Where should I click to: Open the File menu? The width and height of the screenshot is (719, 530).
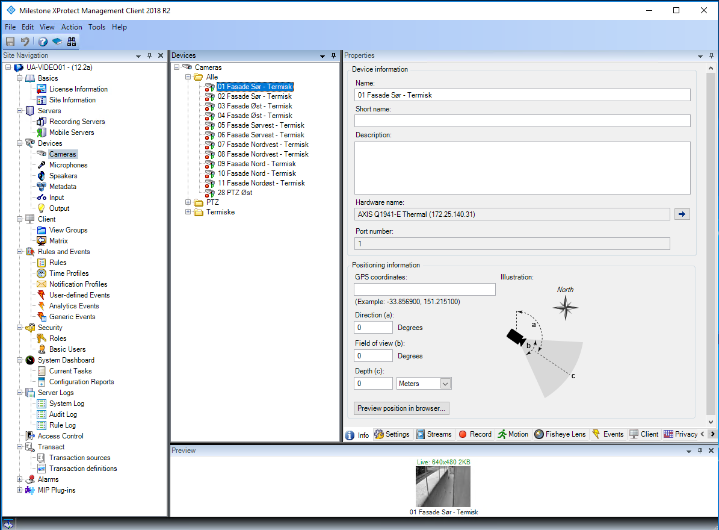10,27
